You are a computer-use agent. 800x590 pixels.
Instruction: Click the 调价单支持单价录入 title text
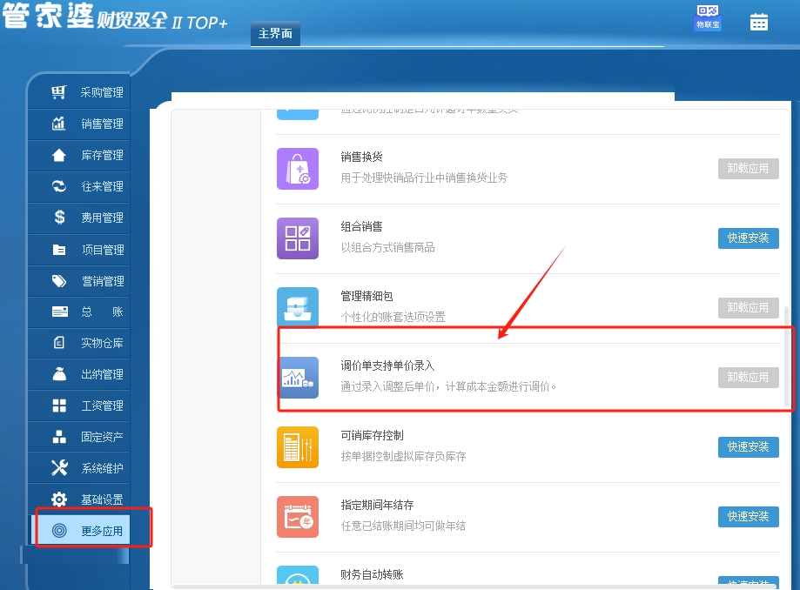tap(387, 365)
